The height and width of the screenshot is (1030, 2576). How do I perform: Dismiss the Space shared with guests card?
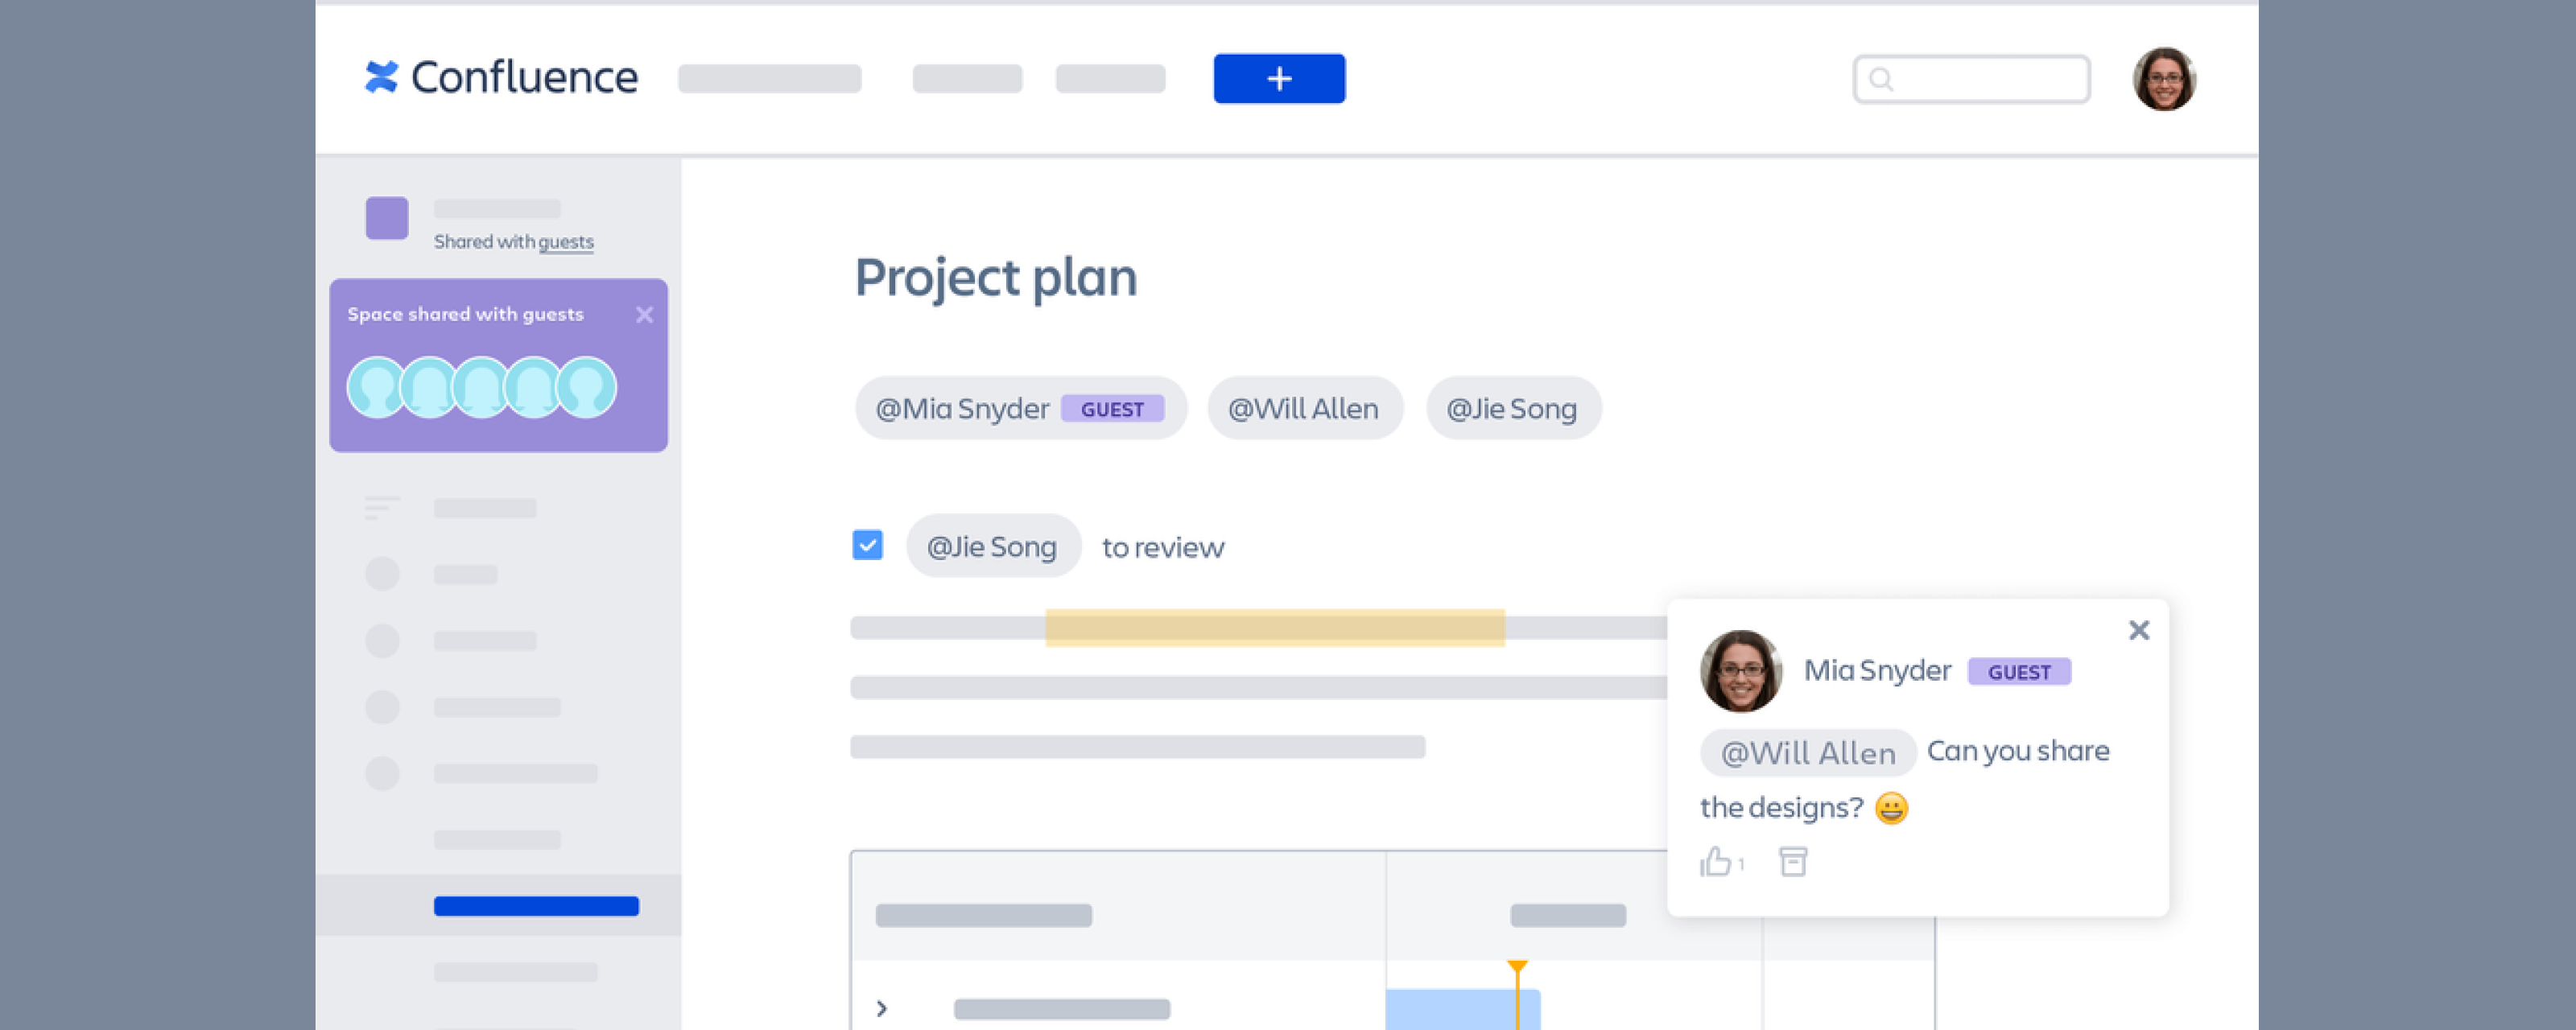tap(644, 315)
